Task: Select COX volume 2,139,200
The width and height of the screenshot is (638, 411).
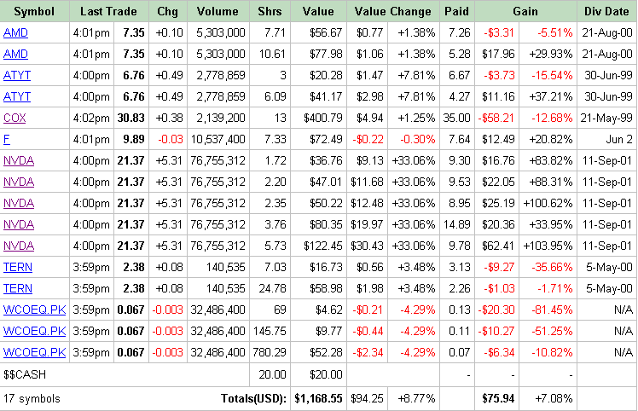Action: click(x=221, y=118)
